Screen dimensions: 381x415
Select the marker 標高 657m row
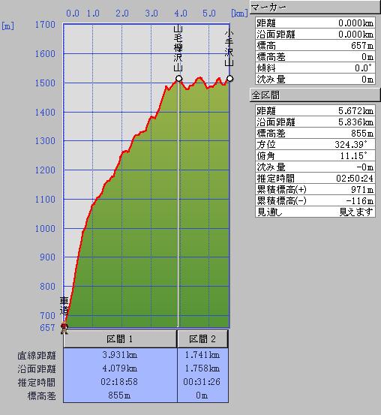point(315,46)
